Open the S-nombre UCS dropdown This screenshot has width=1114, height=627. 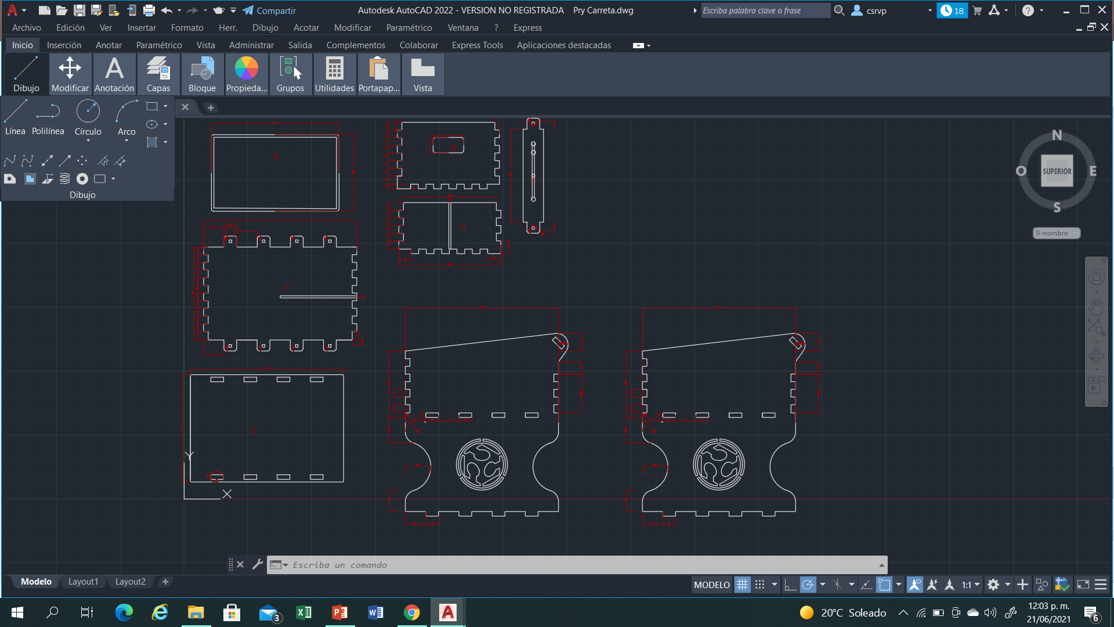(1056, 233)
